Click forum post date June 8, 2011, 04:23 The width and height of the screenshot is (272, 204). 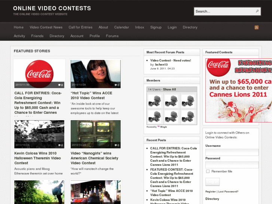162,68
